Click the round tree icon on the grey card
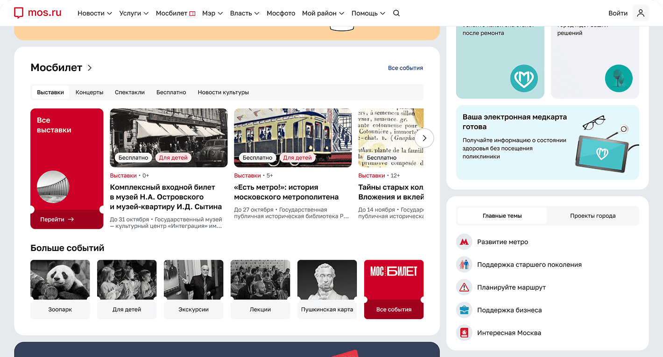This screenshot has height=357, width=663. pos(619,79)
